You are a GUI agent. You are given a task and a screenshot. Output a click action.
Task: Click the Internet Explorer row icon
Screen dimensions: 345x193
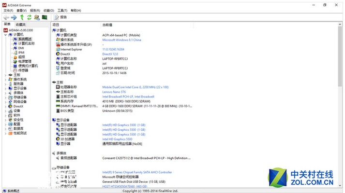coord(58,49)
